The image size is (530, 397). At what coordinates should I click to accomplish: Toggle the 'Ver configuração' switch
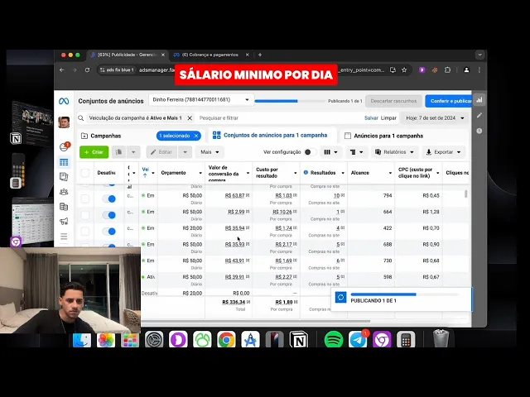pyautogui.click(x=311, y=152)
